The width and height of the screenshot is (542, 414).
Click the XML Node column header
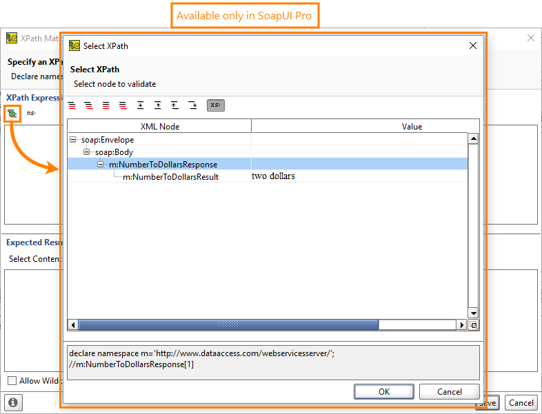tap(159, 126)
